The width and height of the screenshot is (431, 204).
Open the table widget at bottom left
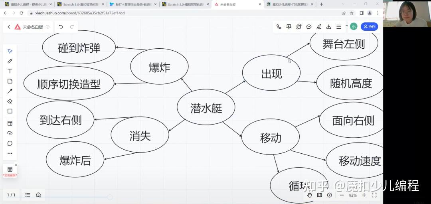click(10, 169)
